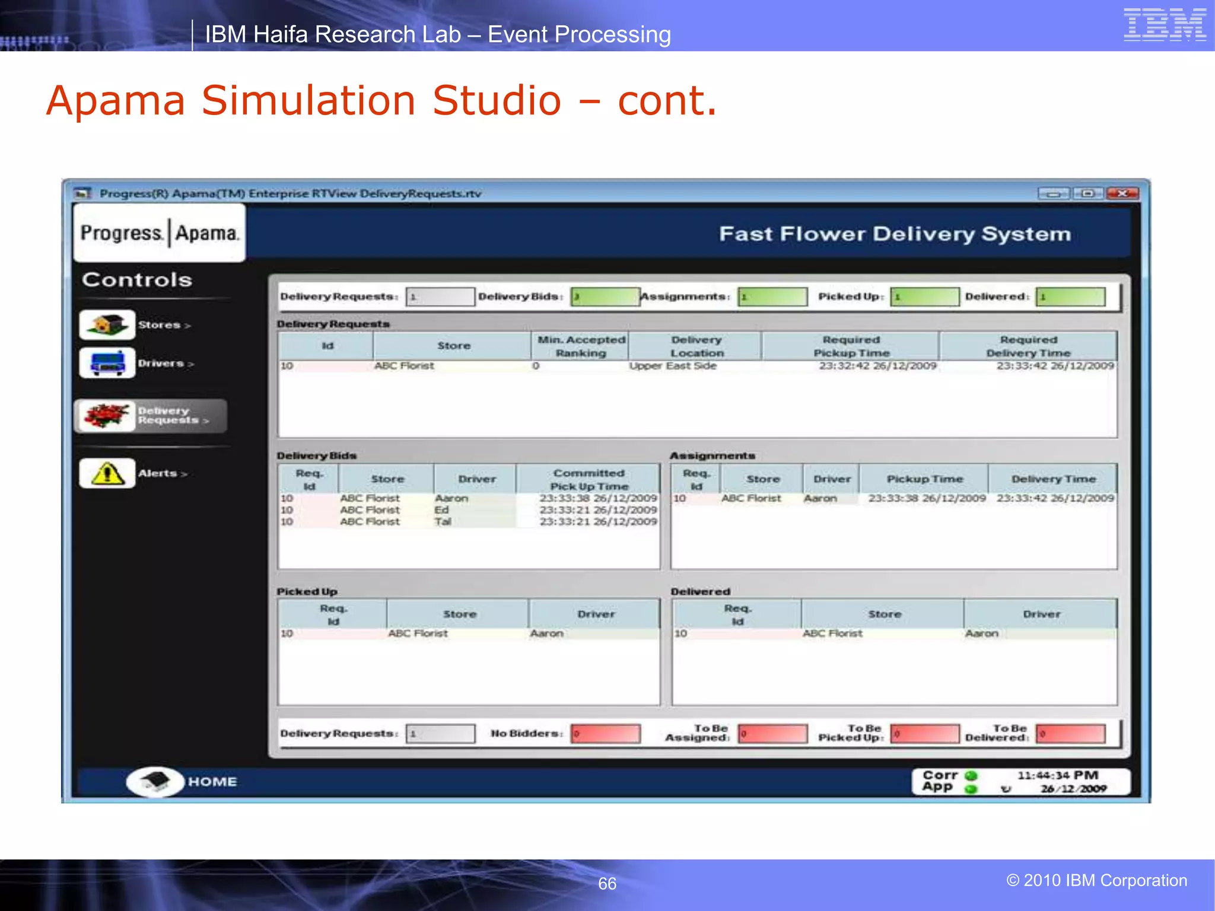Sort Delivery Requests by Id header
The width and height of the screenshot is (1215, 911).
[326, 346]
